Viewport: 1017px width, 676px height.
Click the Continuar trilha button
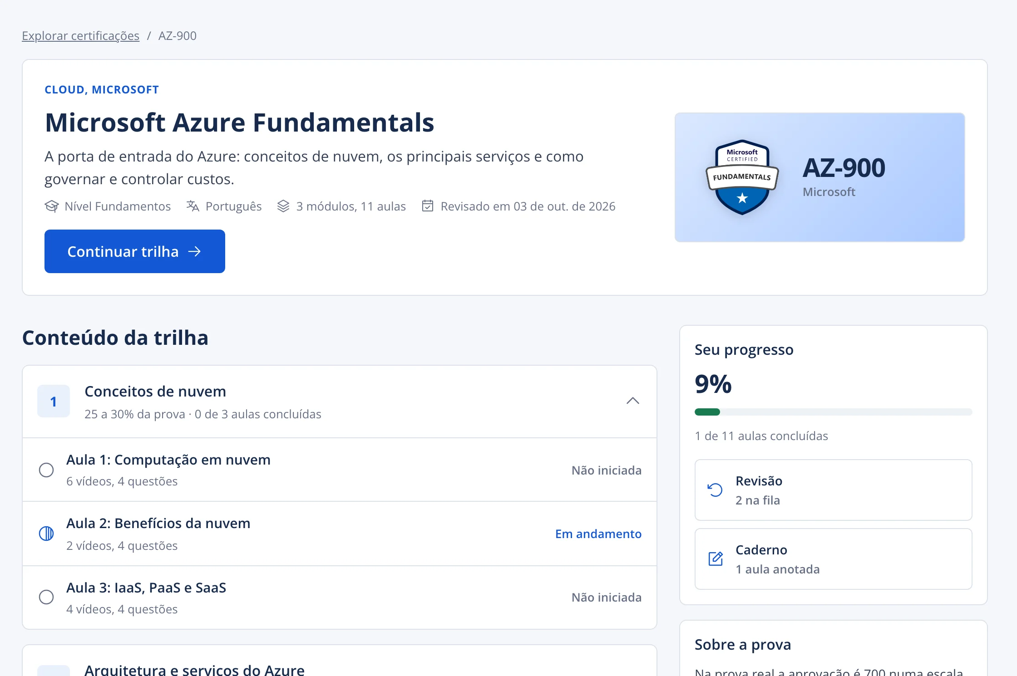tap(135, 251)
